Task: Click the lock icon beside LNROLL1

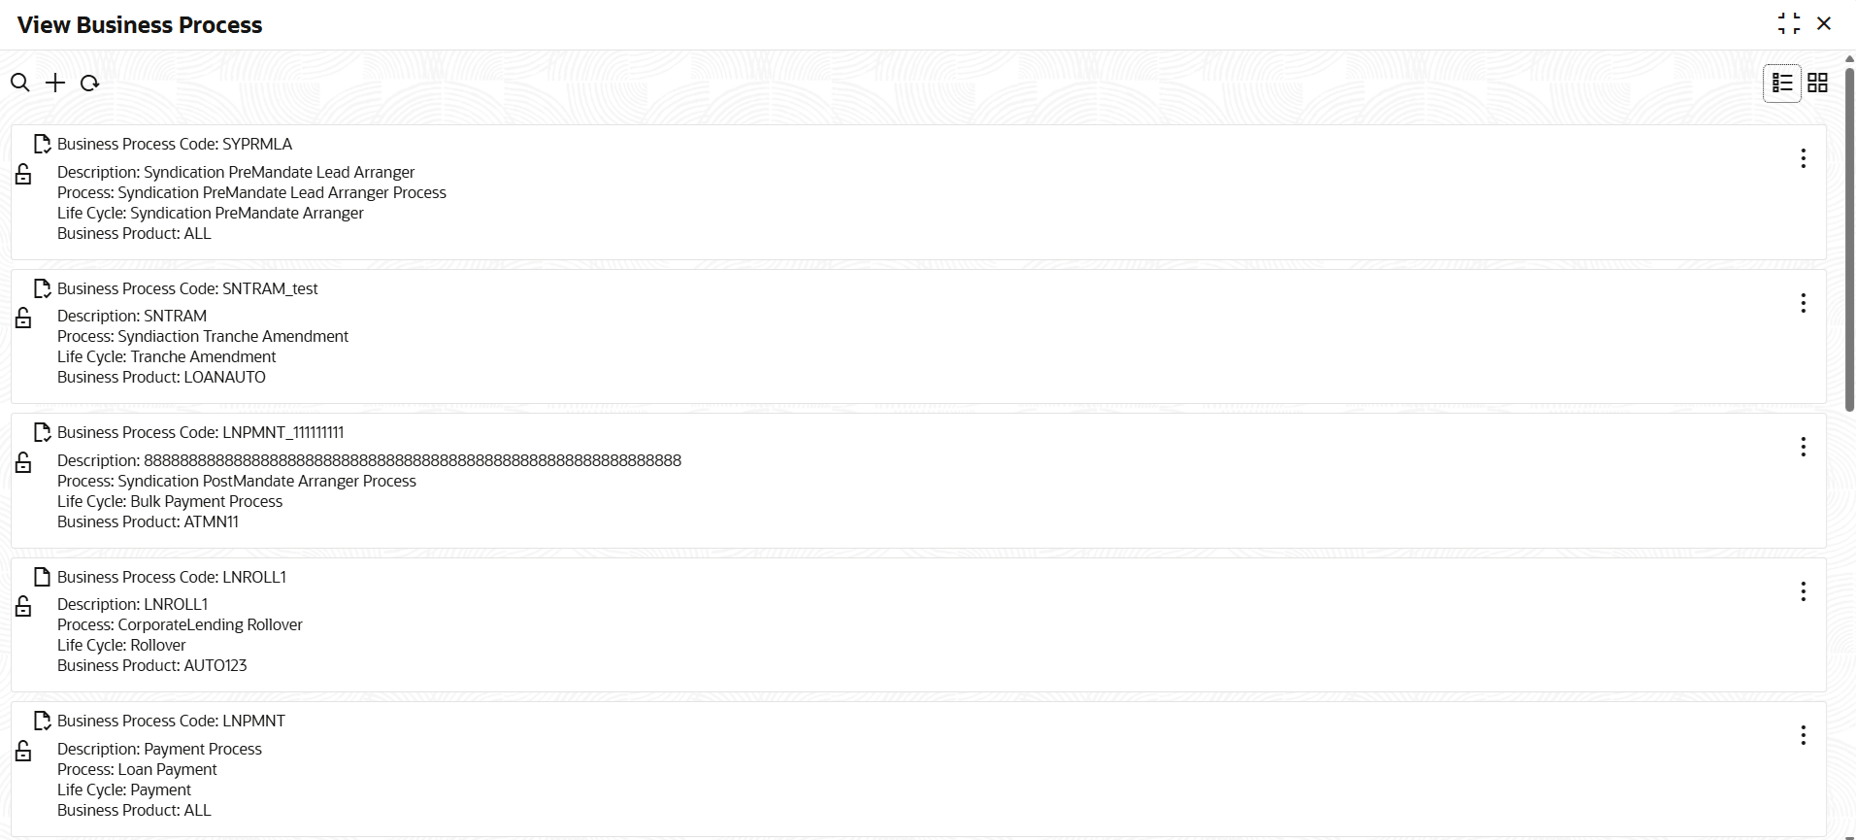Action: [23, 606]
